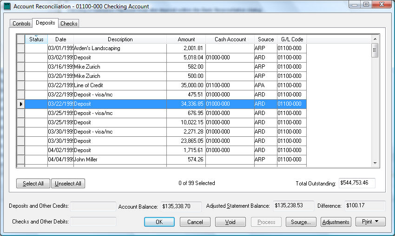Cancel the reconciliation dialog

tap(195, 222)
